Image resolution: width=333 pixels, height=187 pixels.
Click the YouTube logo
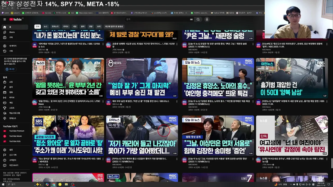pyautogui.click(x=16, y=19)
